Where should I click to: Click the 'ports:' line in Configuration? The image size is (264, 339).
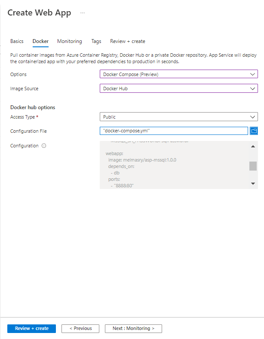pyautogui.click(x=114, y=179)
